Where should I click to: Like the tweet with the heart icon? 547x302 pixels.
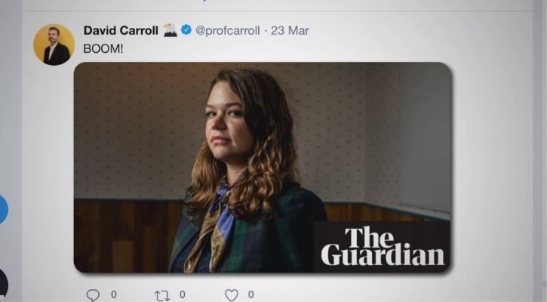(232, 295)
